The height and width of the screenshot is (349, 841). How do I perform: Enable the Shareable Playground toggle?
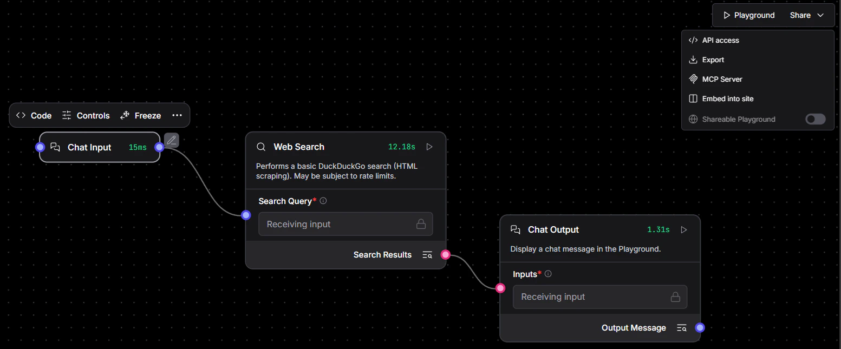[x=815, y=119]
